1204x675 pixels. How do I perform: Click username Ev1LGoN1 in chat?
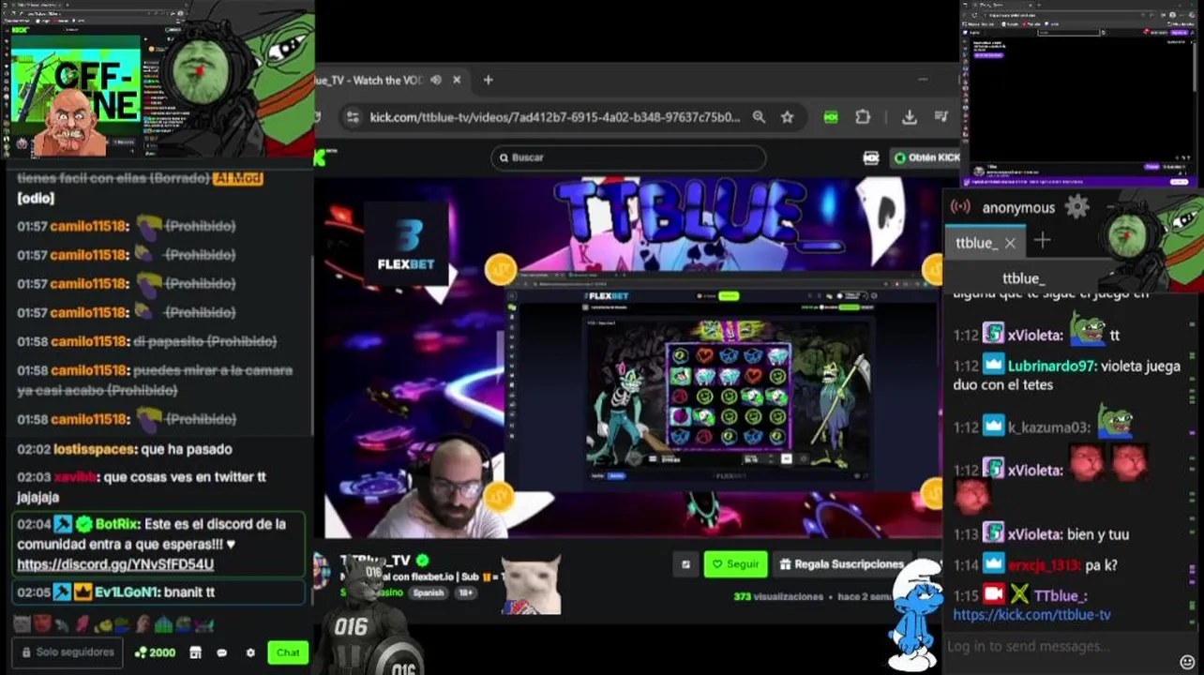pos(127,592)
